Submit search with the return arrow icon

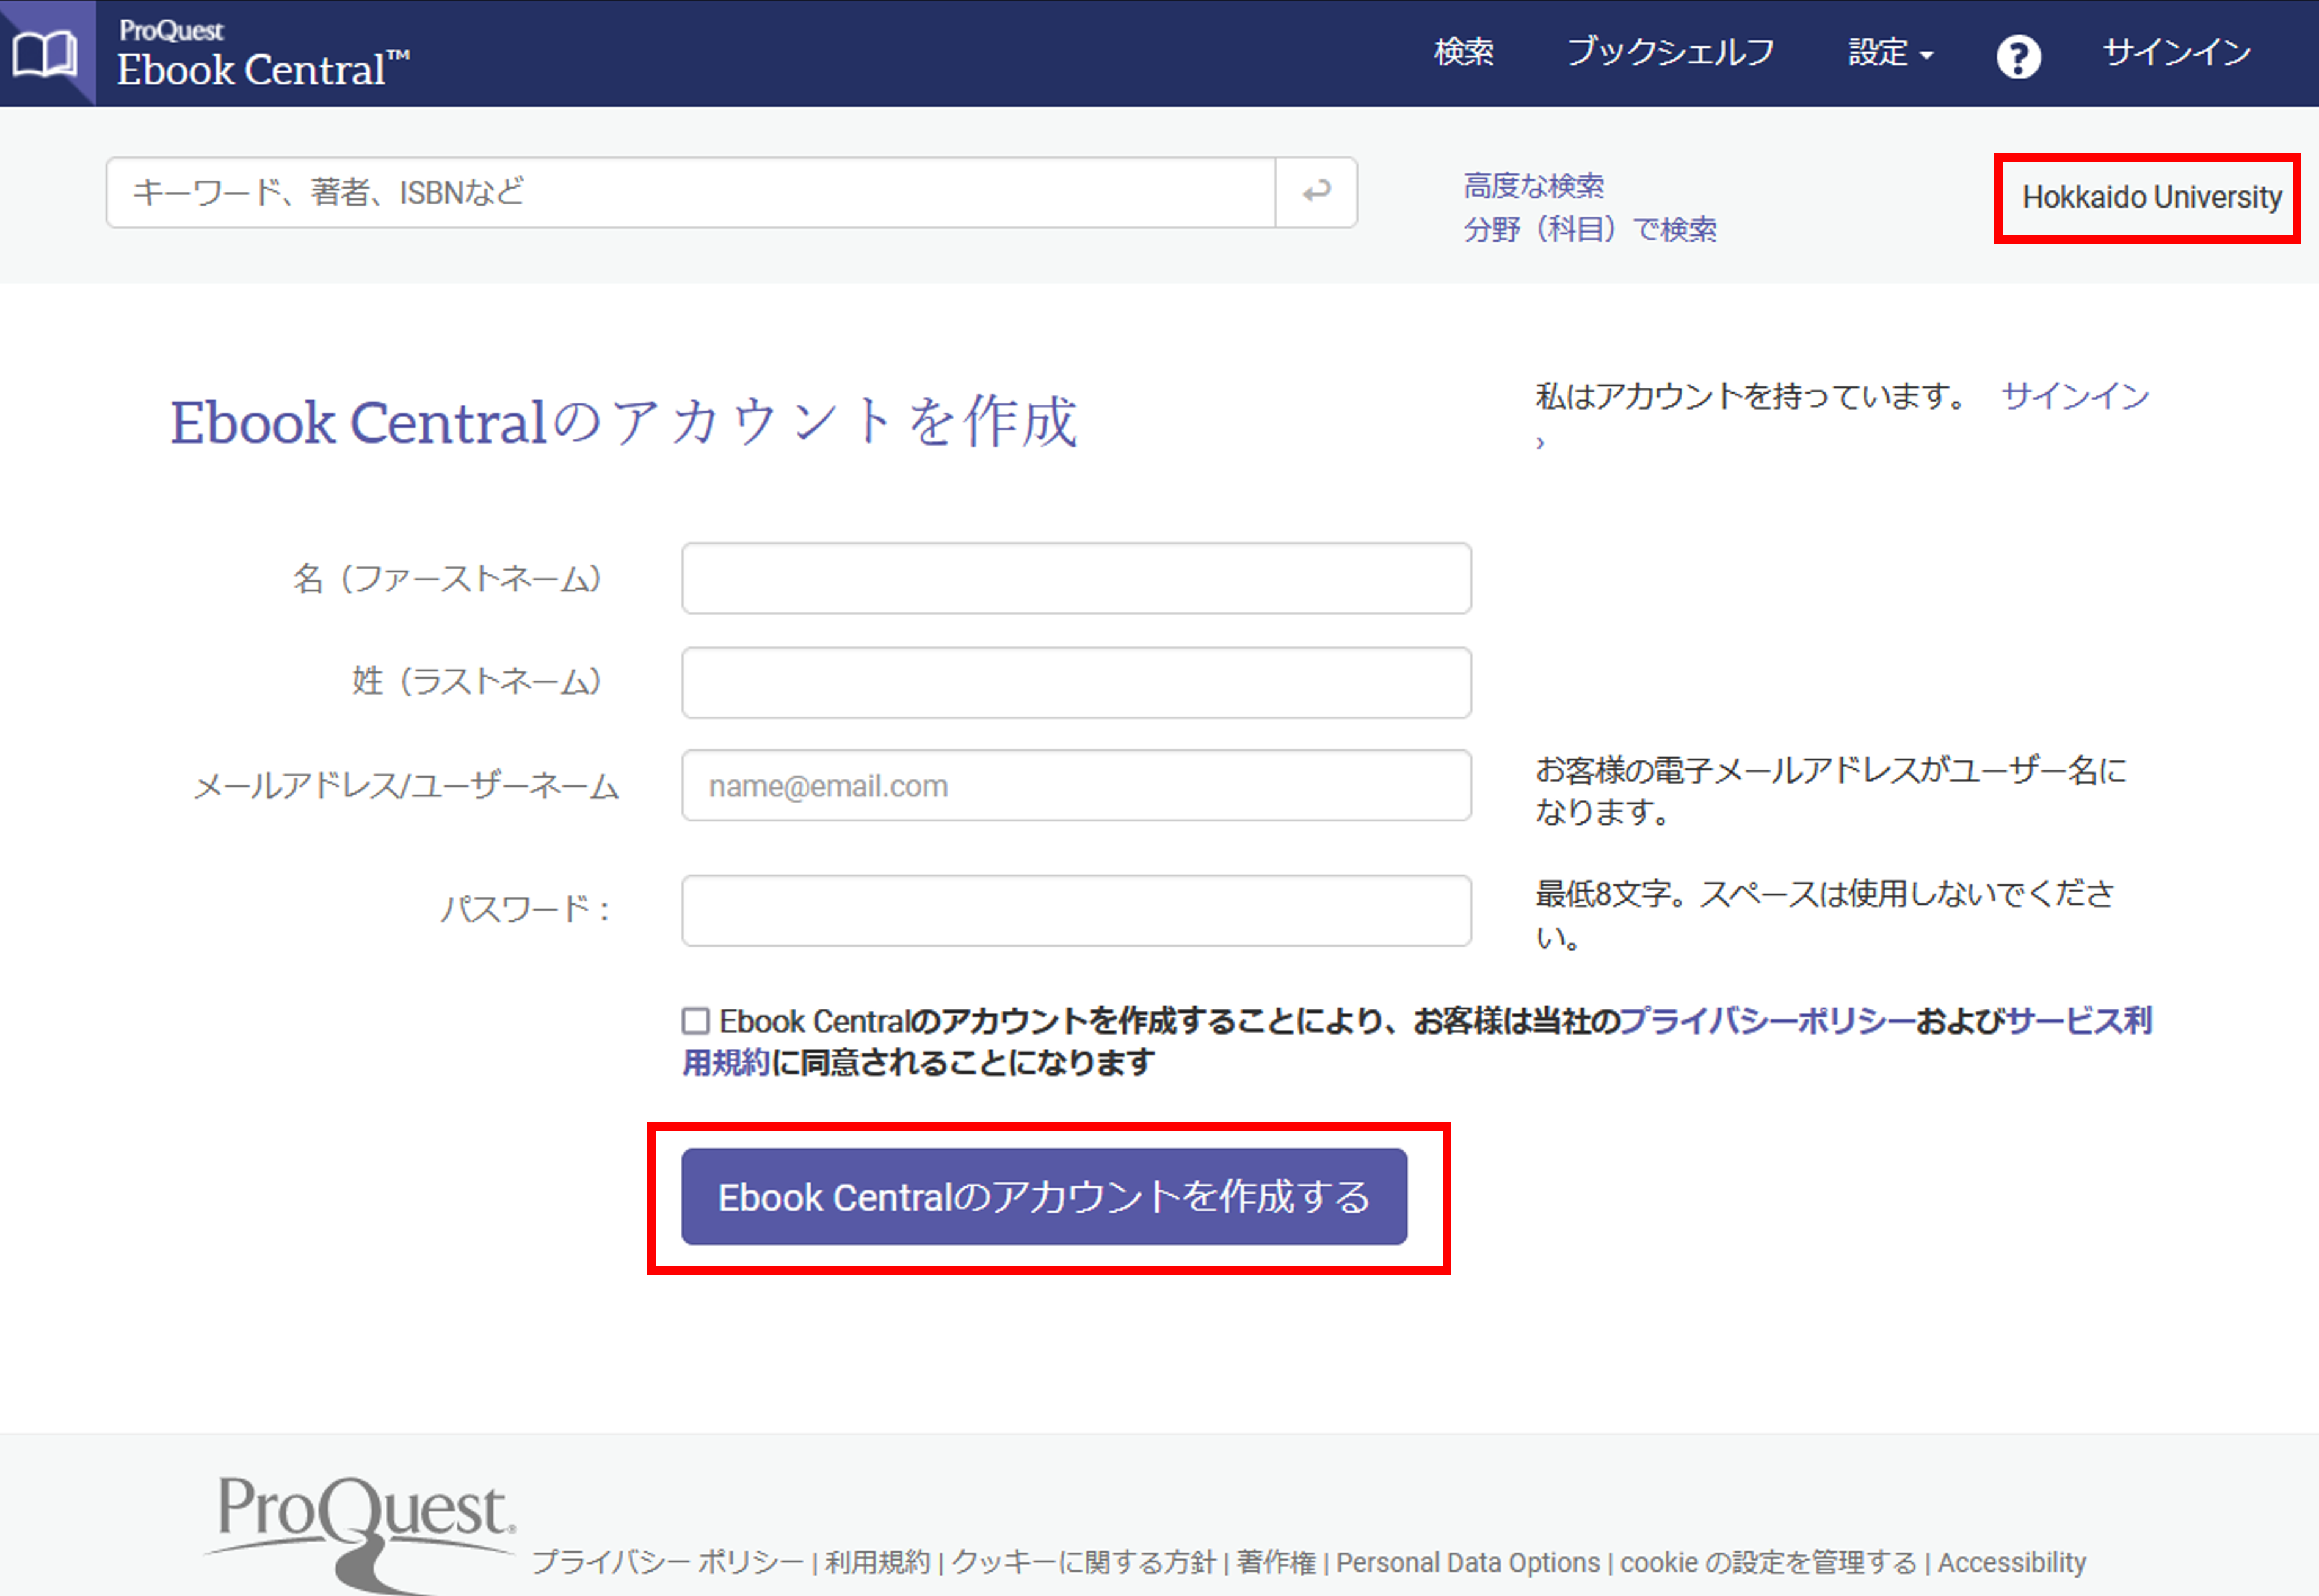(1316, 191)
